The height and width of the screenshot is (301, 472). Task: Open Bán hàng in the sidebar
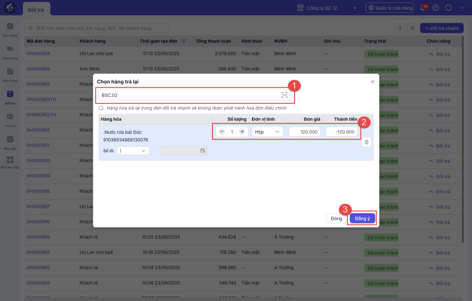click(10, 30)
